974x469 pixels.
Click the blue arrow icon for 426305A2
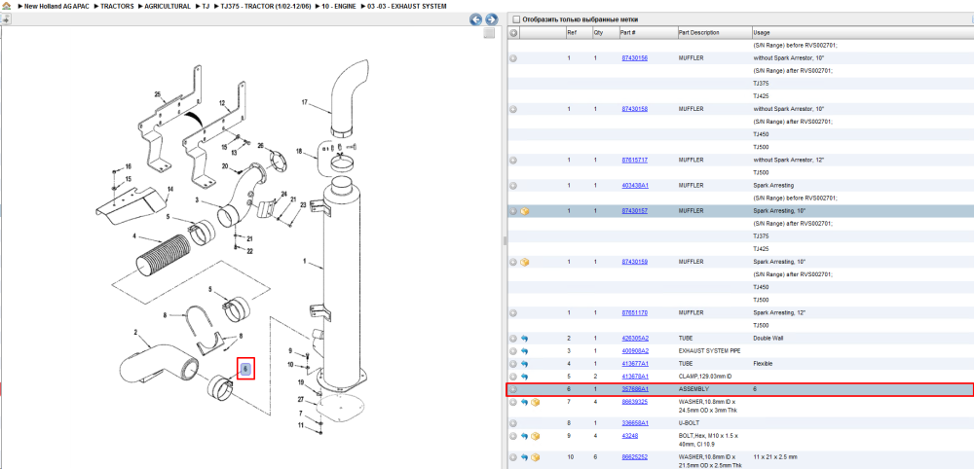point(524,338)
